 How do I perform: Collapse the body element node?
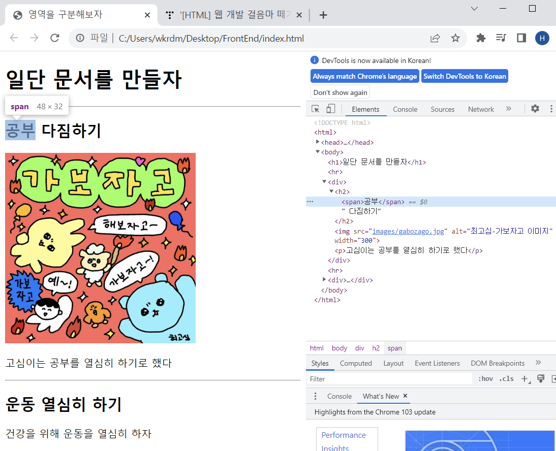(318, 152)
